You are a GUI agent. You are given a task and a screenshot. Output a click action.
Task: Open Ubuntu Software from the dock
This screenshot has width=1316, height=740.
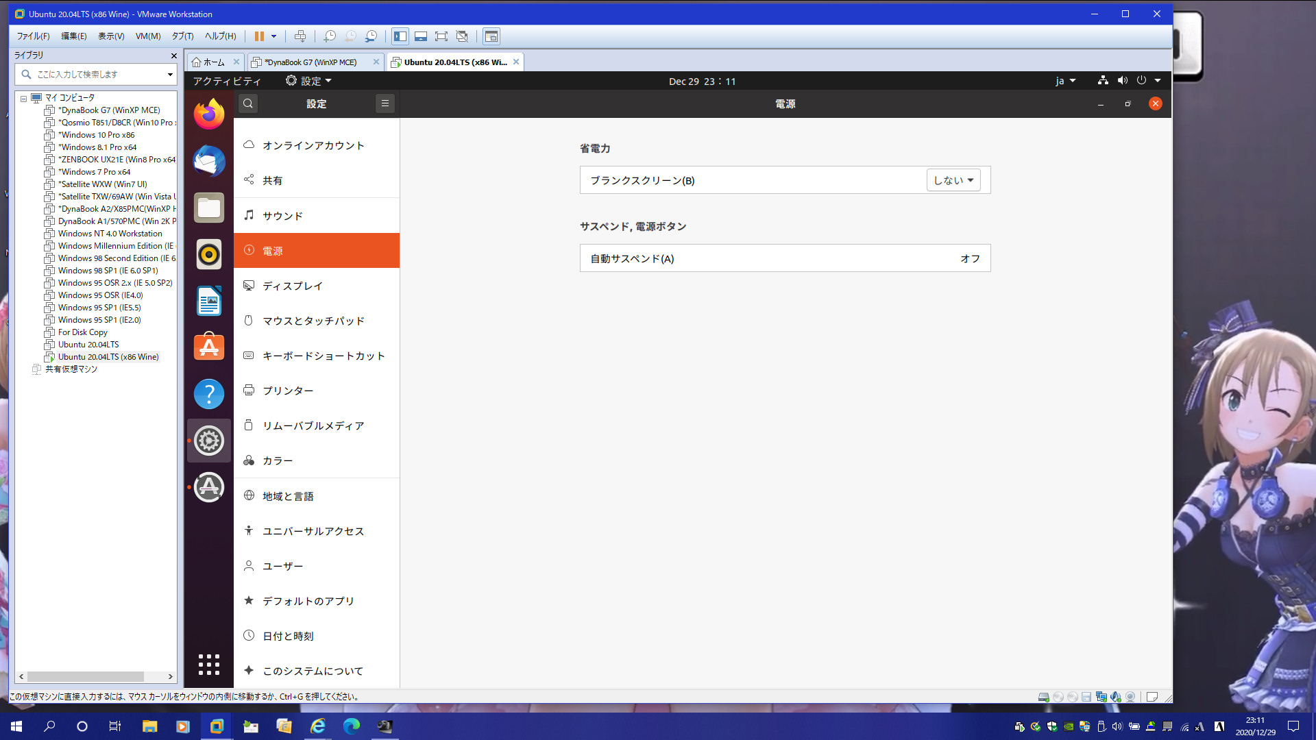[x=208, y=347]
